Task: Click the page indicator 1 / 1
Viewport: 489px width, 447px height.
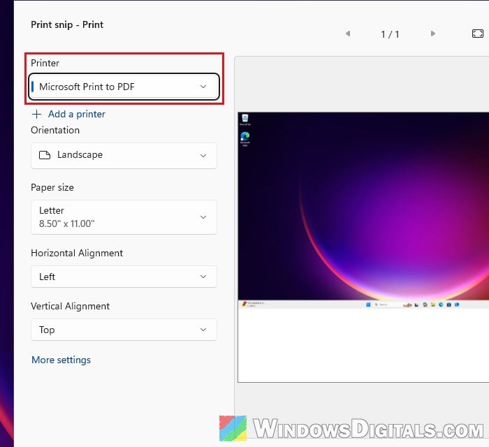Action: (x=390, y=34)
